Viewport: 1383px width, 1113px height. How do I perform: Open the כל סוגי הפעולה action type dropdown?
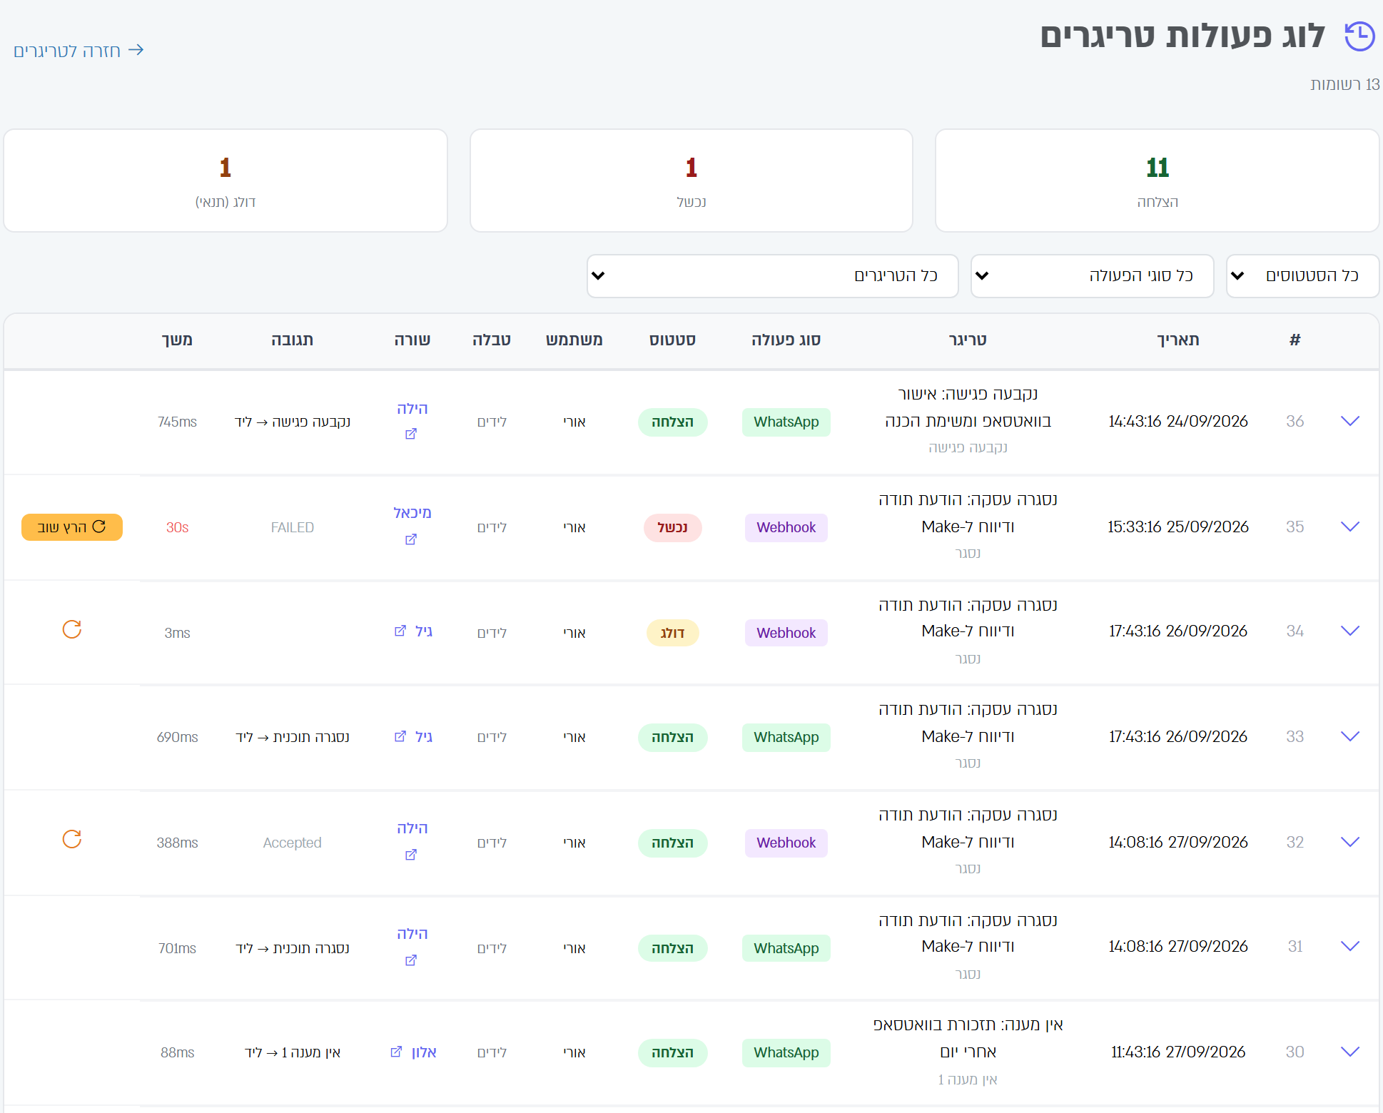point(1092,276)
